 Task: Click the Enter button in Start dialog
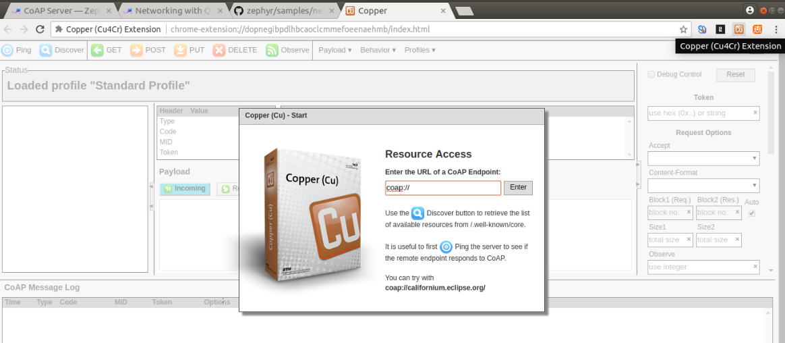518,188
